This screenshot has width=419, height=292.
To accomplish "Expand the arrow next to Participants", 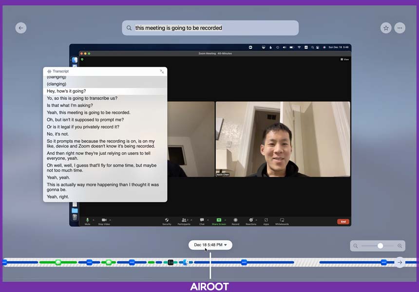I will [191, 220].
